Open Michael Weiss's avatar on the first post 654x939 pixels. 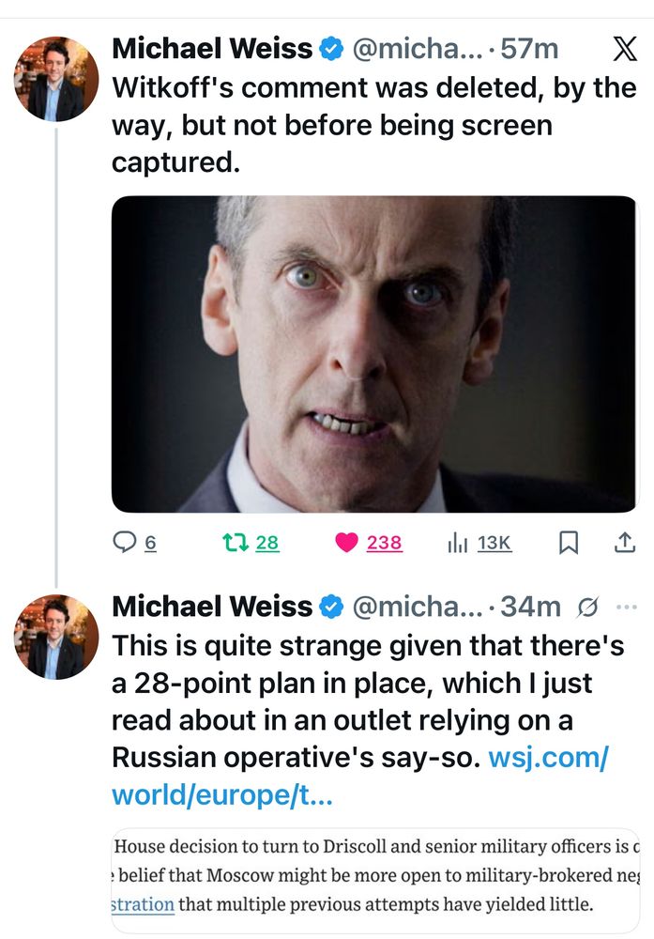(56, 79)
